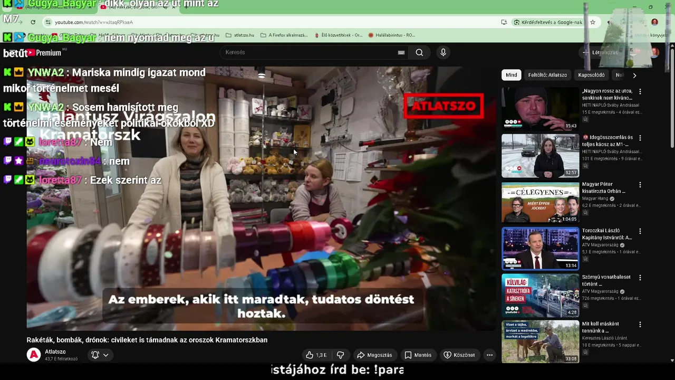Screen dimensions: 675x380
Task: Click 'Kérdésfeltevés a Google-nak' button
Action: point(547,22)
